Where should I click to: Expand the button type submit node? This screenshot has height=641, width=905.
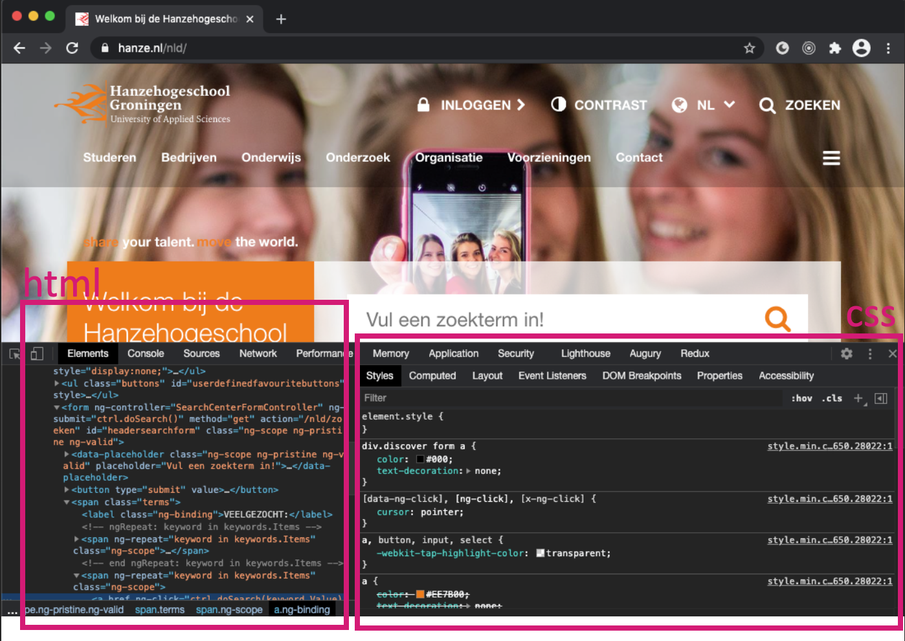67,489
